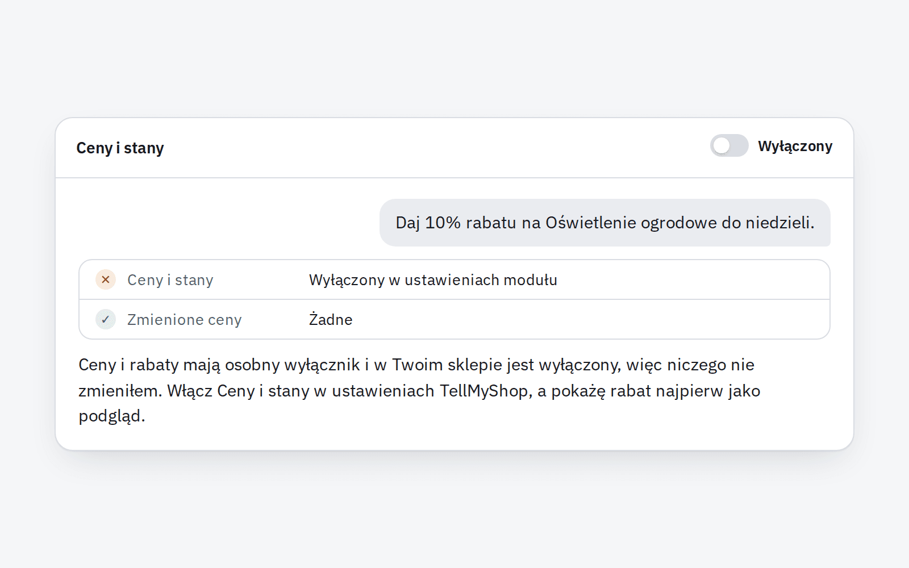Click 'Wyłączony w ustawieniach modułu' value
The height and width of the screenshot is (568, 909).
(x=433, y=280)
